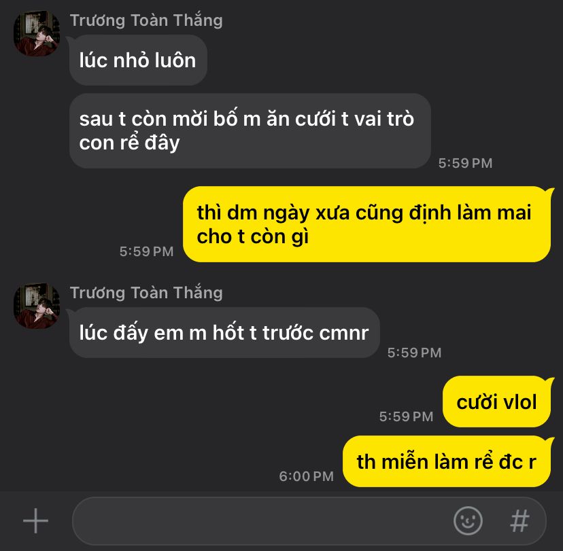Image resolution: width=563 pixels, height=551 pixels.
Task: Focus the message input field
Action: coord(309,520)
